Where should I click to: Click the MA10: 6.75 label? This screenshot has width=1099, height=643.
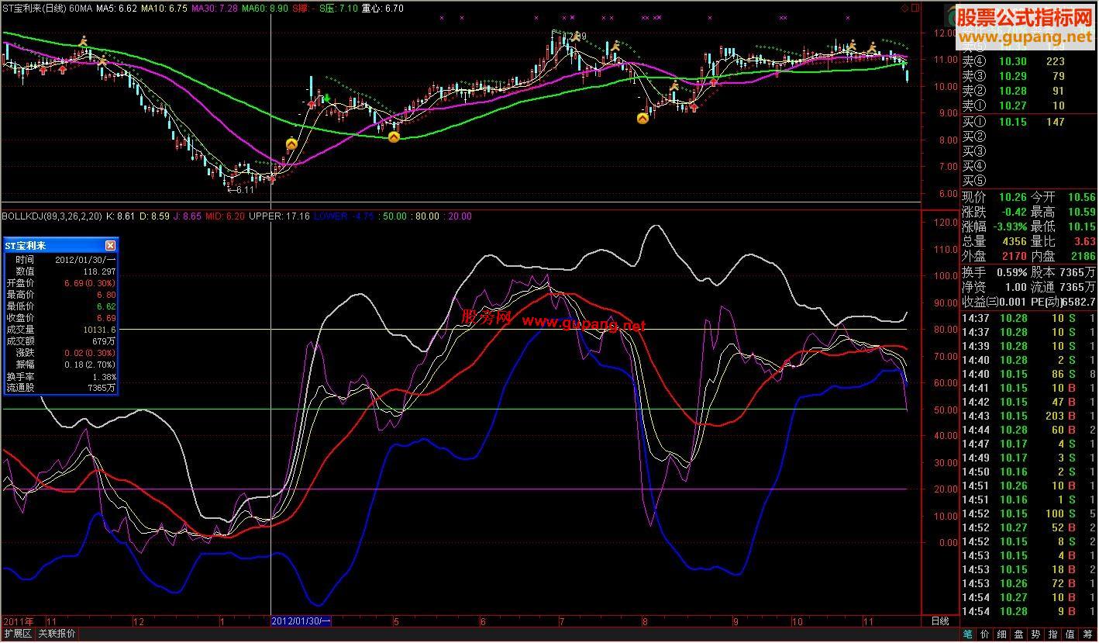pos(164,8)
